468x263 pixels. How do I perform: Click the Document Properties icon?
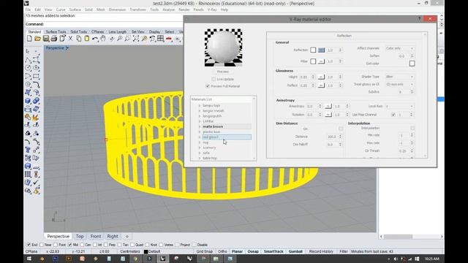tap(62, 39)
